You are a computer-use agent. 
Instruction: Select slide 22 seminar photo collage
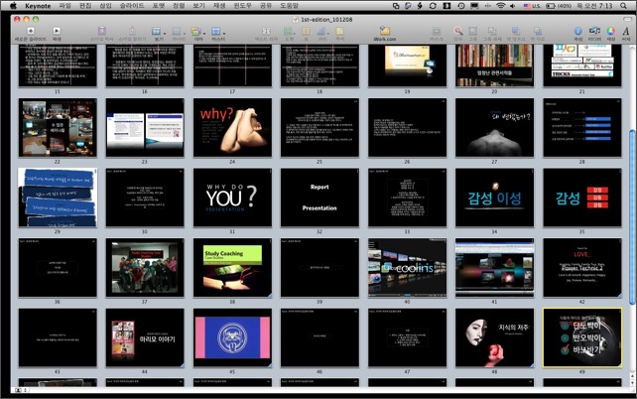pyautogui.click(x=58, y=128)
